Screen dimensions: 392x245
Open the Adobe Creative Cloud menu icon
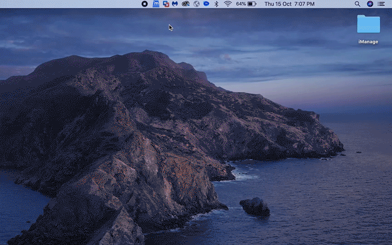tap(186, 4)
